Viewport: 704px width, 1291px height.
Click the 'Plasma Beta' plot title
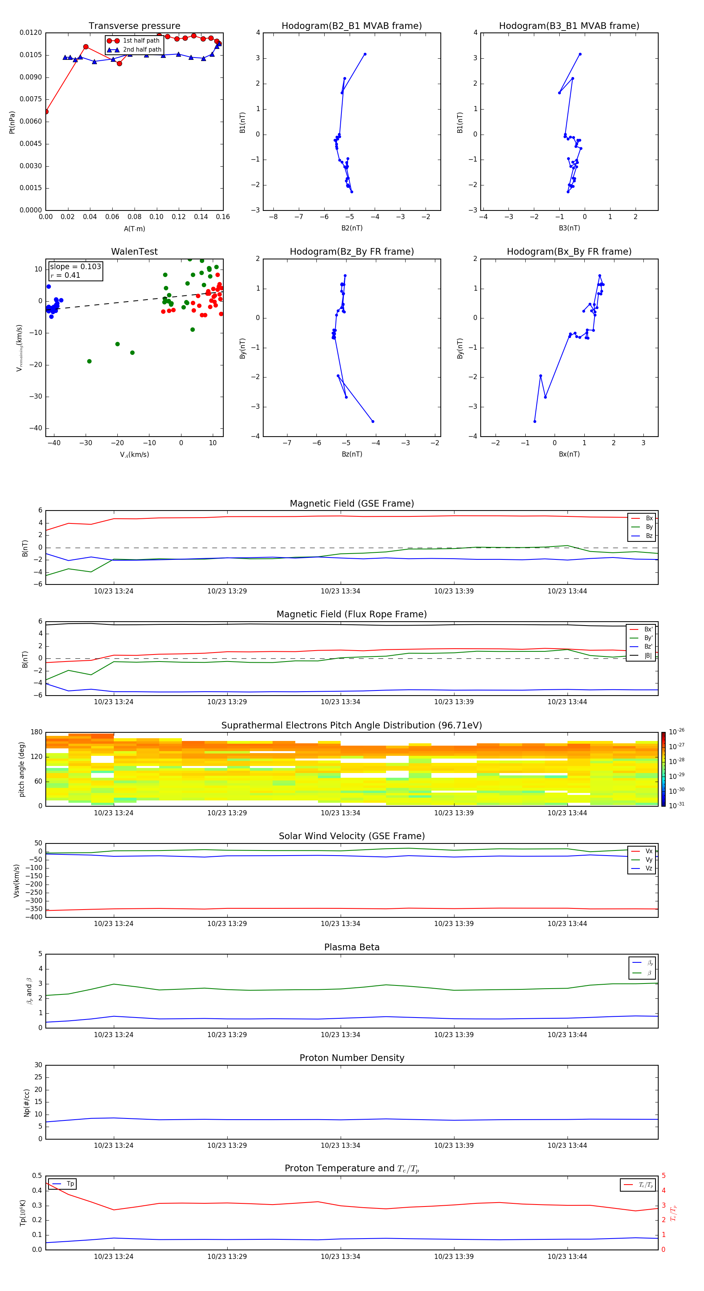click(x=352, y=947)
